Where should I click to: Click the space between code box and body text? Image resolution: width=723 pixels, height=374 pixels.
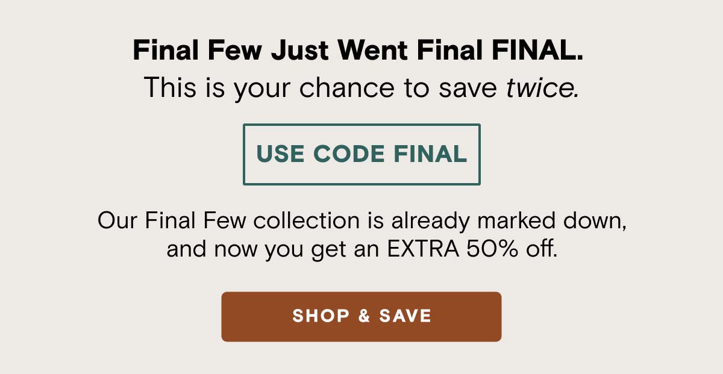[361, 199]
